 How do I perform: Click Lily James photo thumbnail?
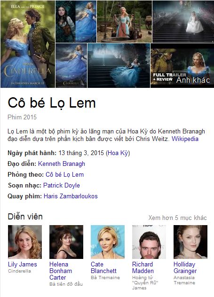(25, 242)
